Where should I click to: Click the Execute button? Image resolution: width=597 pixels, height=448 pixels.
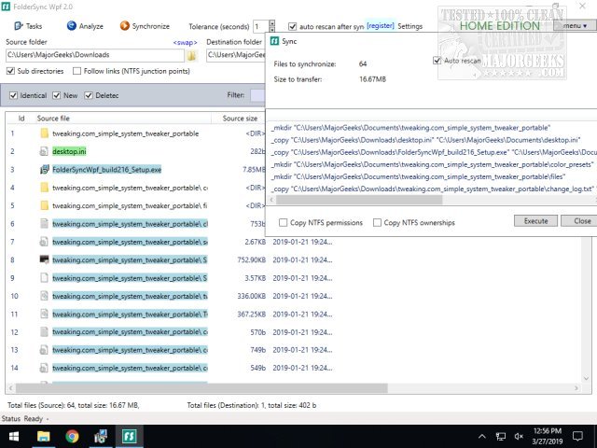535,221
